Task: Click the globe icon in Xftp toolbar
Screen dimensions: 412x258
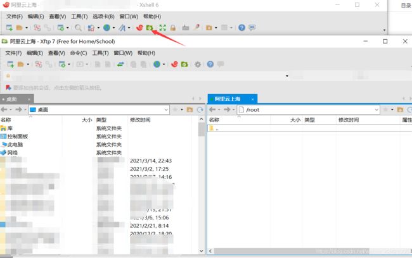Action: click(x=157, y=64)
